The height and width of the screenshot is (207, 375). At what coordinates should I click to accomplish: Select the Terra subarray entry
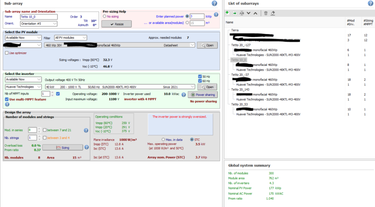coord(235,30)
